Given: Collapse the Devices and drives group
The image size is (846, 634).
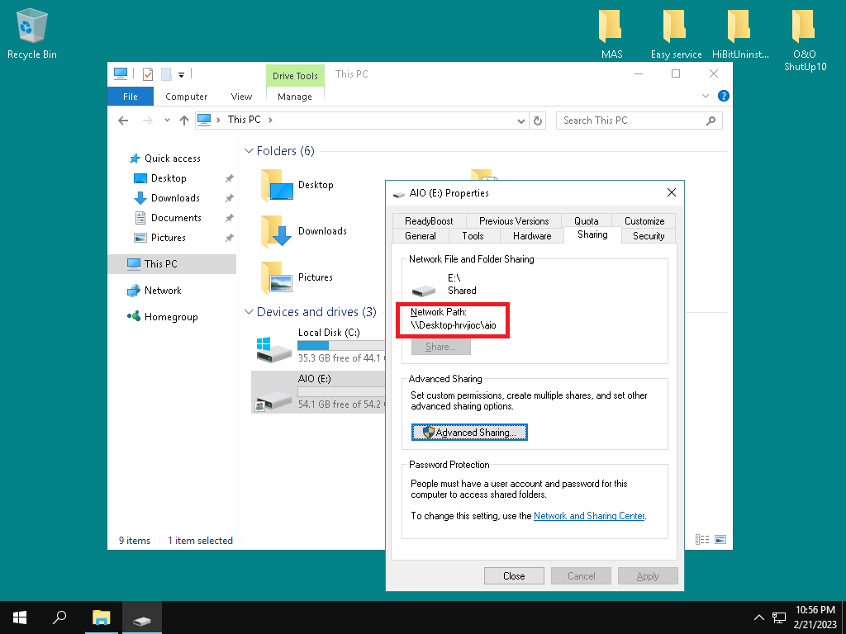Looking at the screenshot, I should [x=249, y=312].
